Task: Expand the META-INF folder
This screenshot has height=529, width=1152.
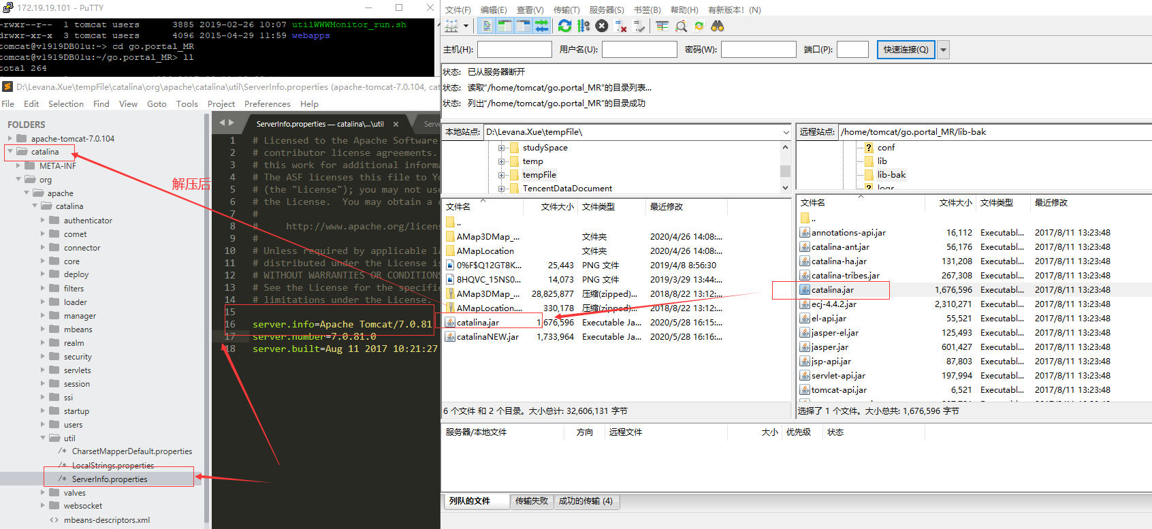Action: 18,165
